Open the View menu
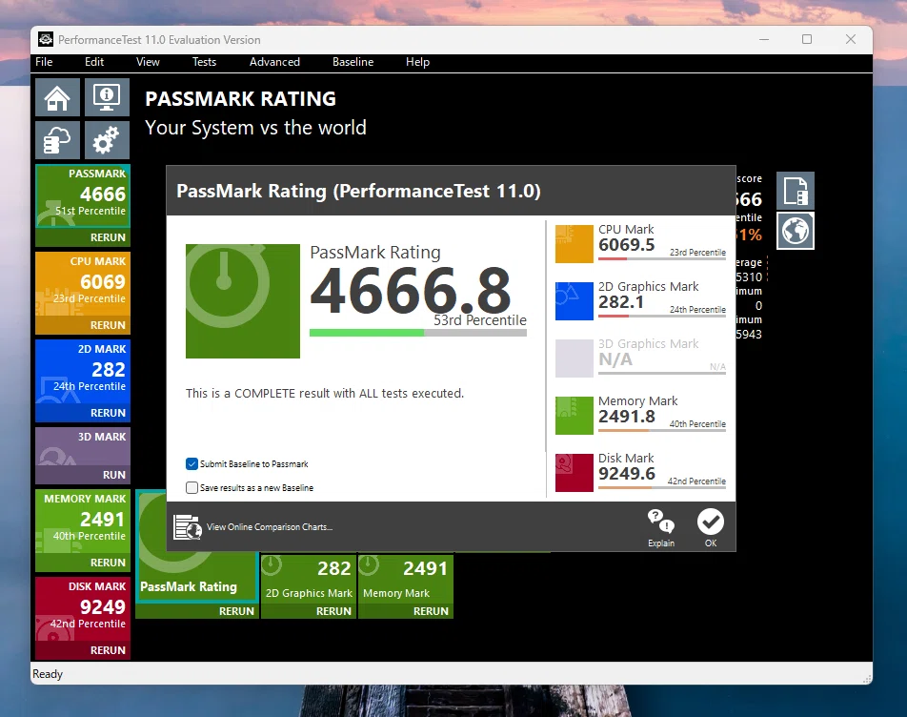The height and width of the screenshot is (717, 907). coord(148,62)
